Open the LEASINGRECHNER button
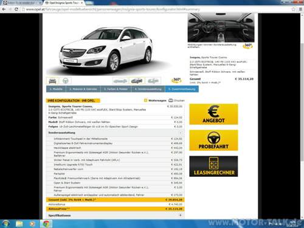Screen dimensions: 304x228 pos(213,166)
